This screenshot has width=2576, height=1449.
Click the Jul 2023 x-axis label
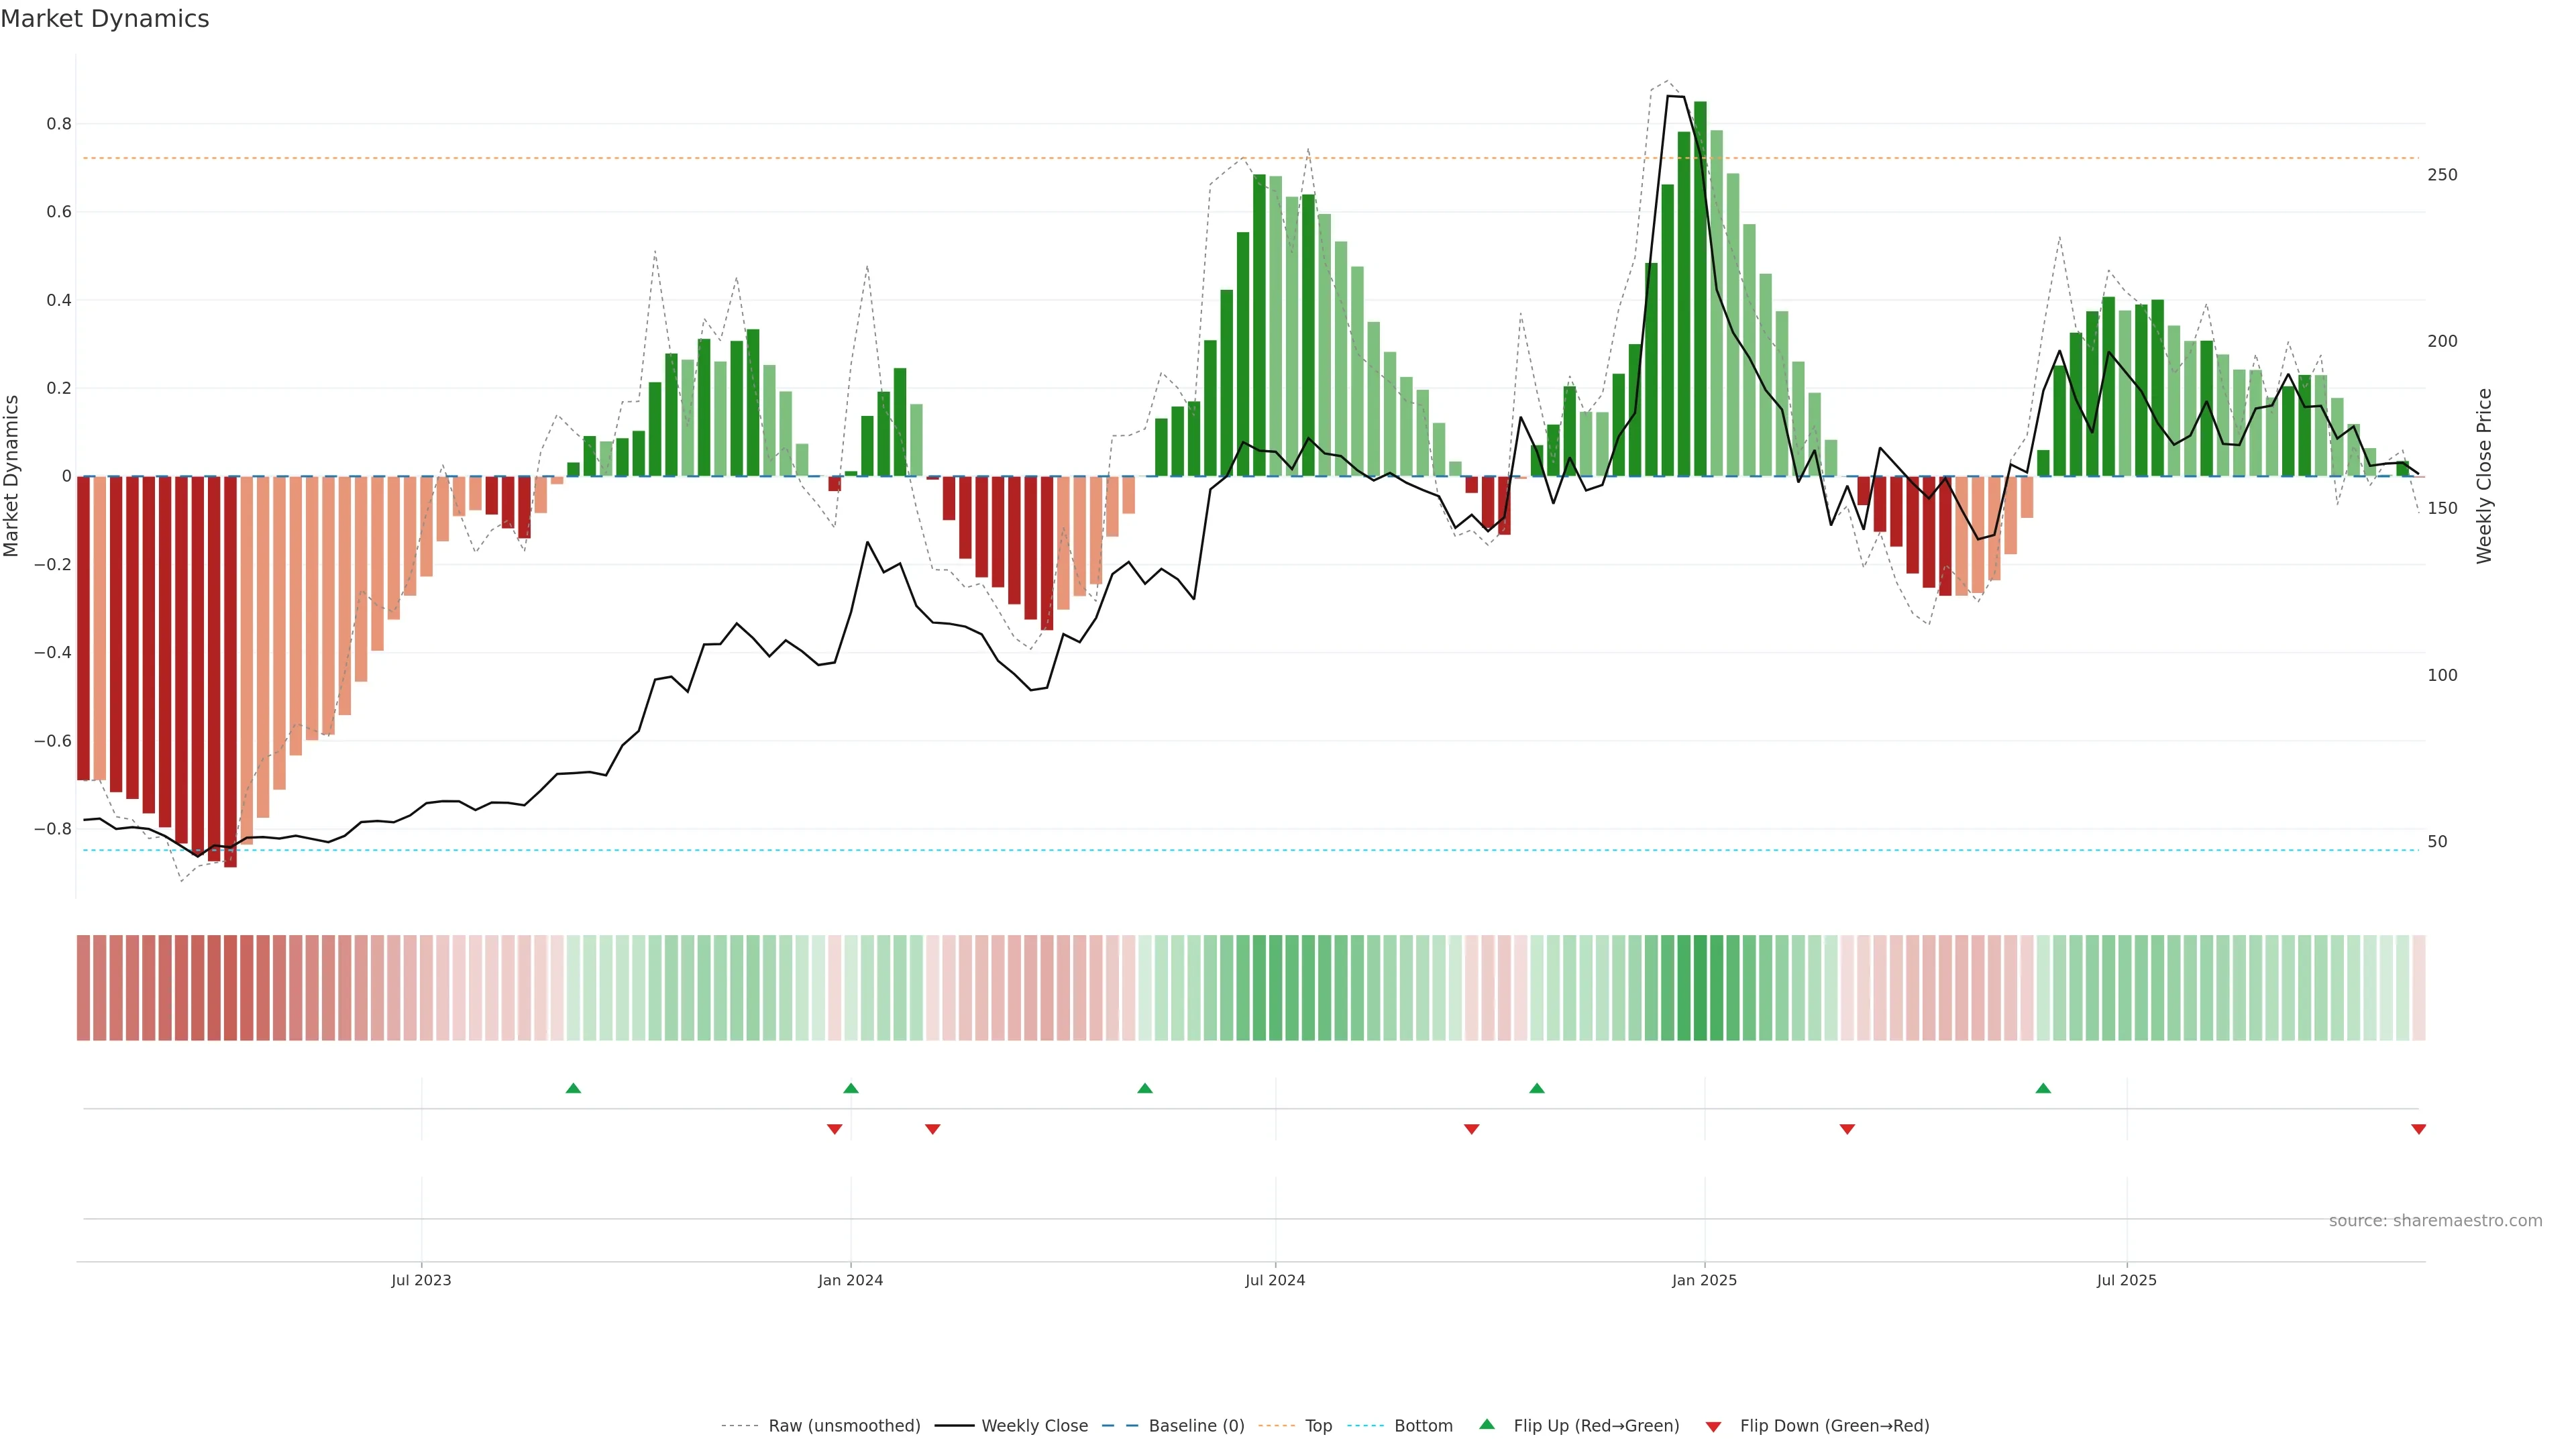tap(421, 1280)
